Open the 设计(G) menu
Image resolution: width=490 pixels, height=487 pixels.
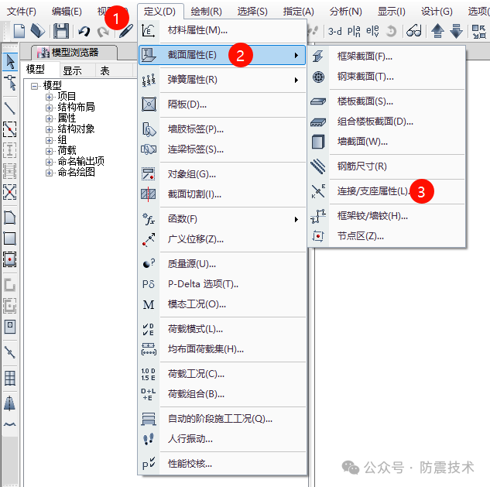tap(437, 12)
